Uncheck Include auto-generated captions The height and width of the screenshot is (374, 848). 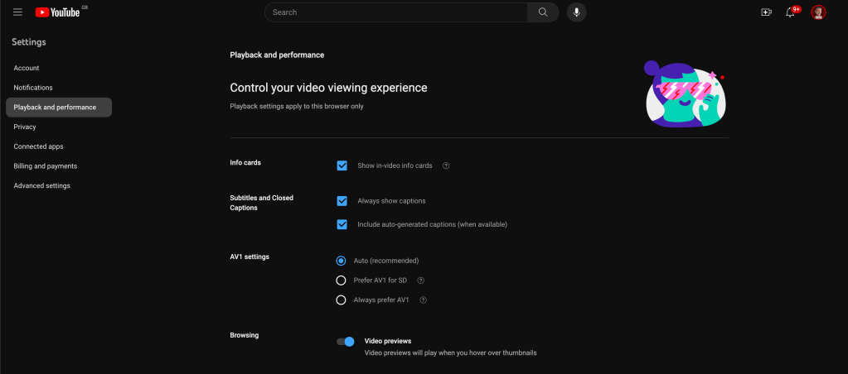[x=342, y=224]
